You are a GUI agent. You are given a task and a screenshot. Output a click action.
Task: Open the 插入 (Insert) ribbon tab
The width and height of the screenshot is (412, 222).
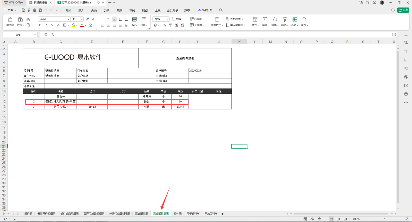pyautogui.click(x=81, y=10)
